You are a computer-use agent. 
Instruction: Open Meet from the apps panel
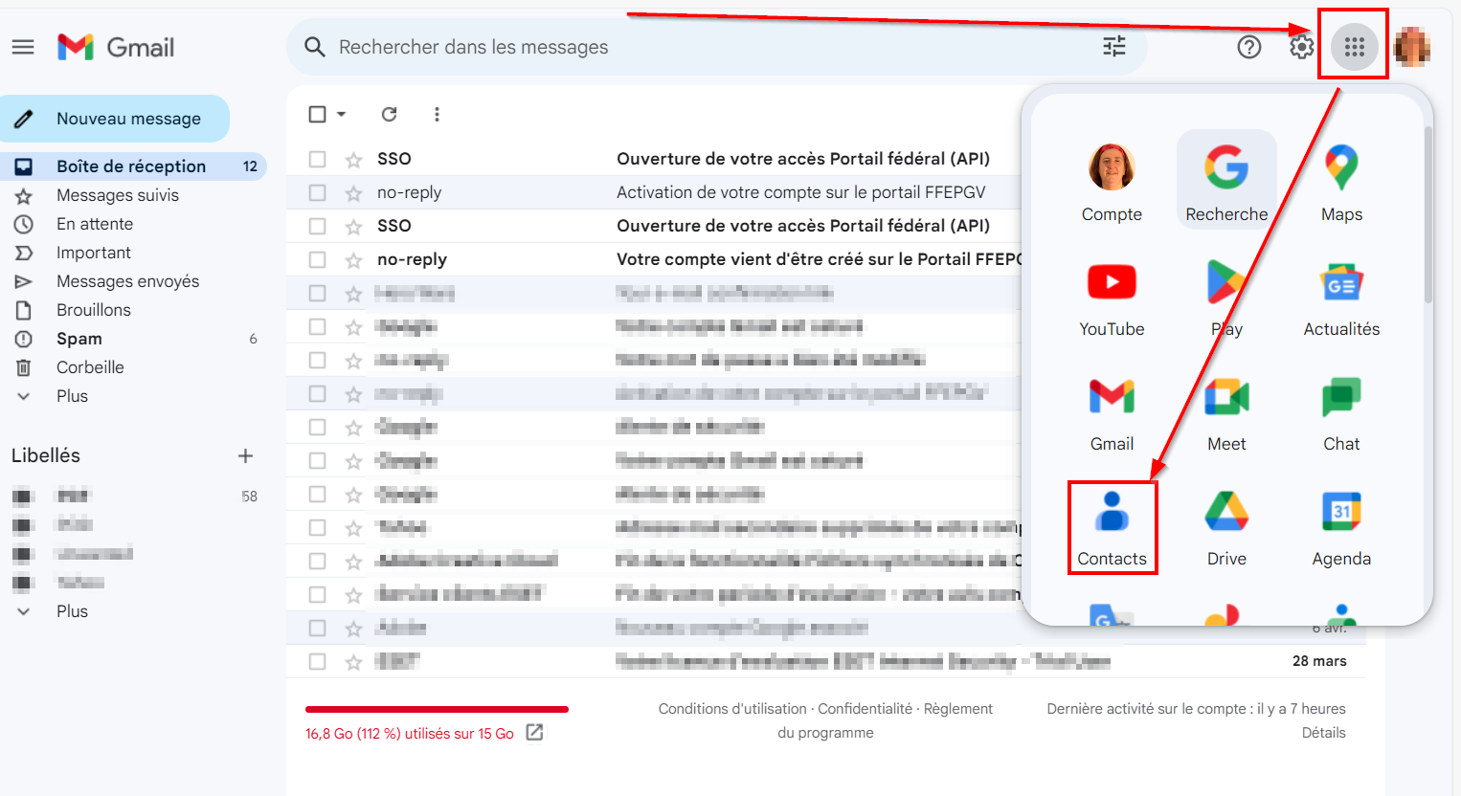(1226, 413)
